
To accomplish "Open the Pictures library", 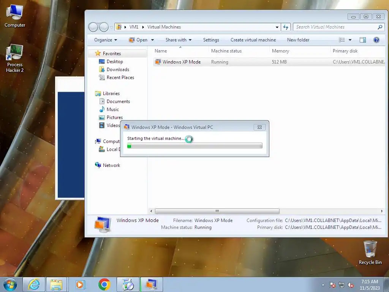I will coord(115,117).
